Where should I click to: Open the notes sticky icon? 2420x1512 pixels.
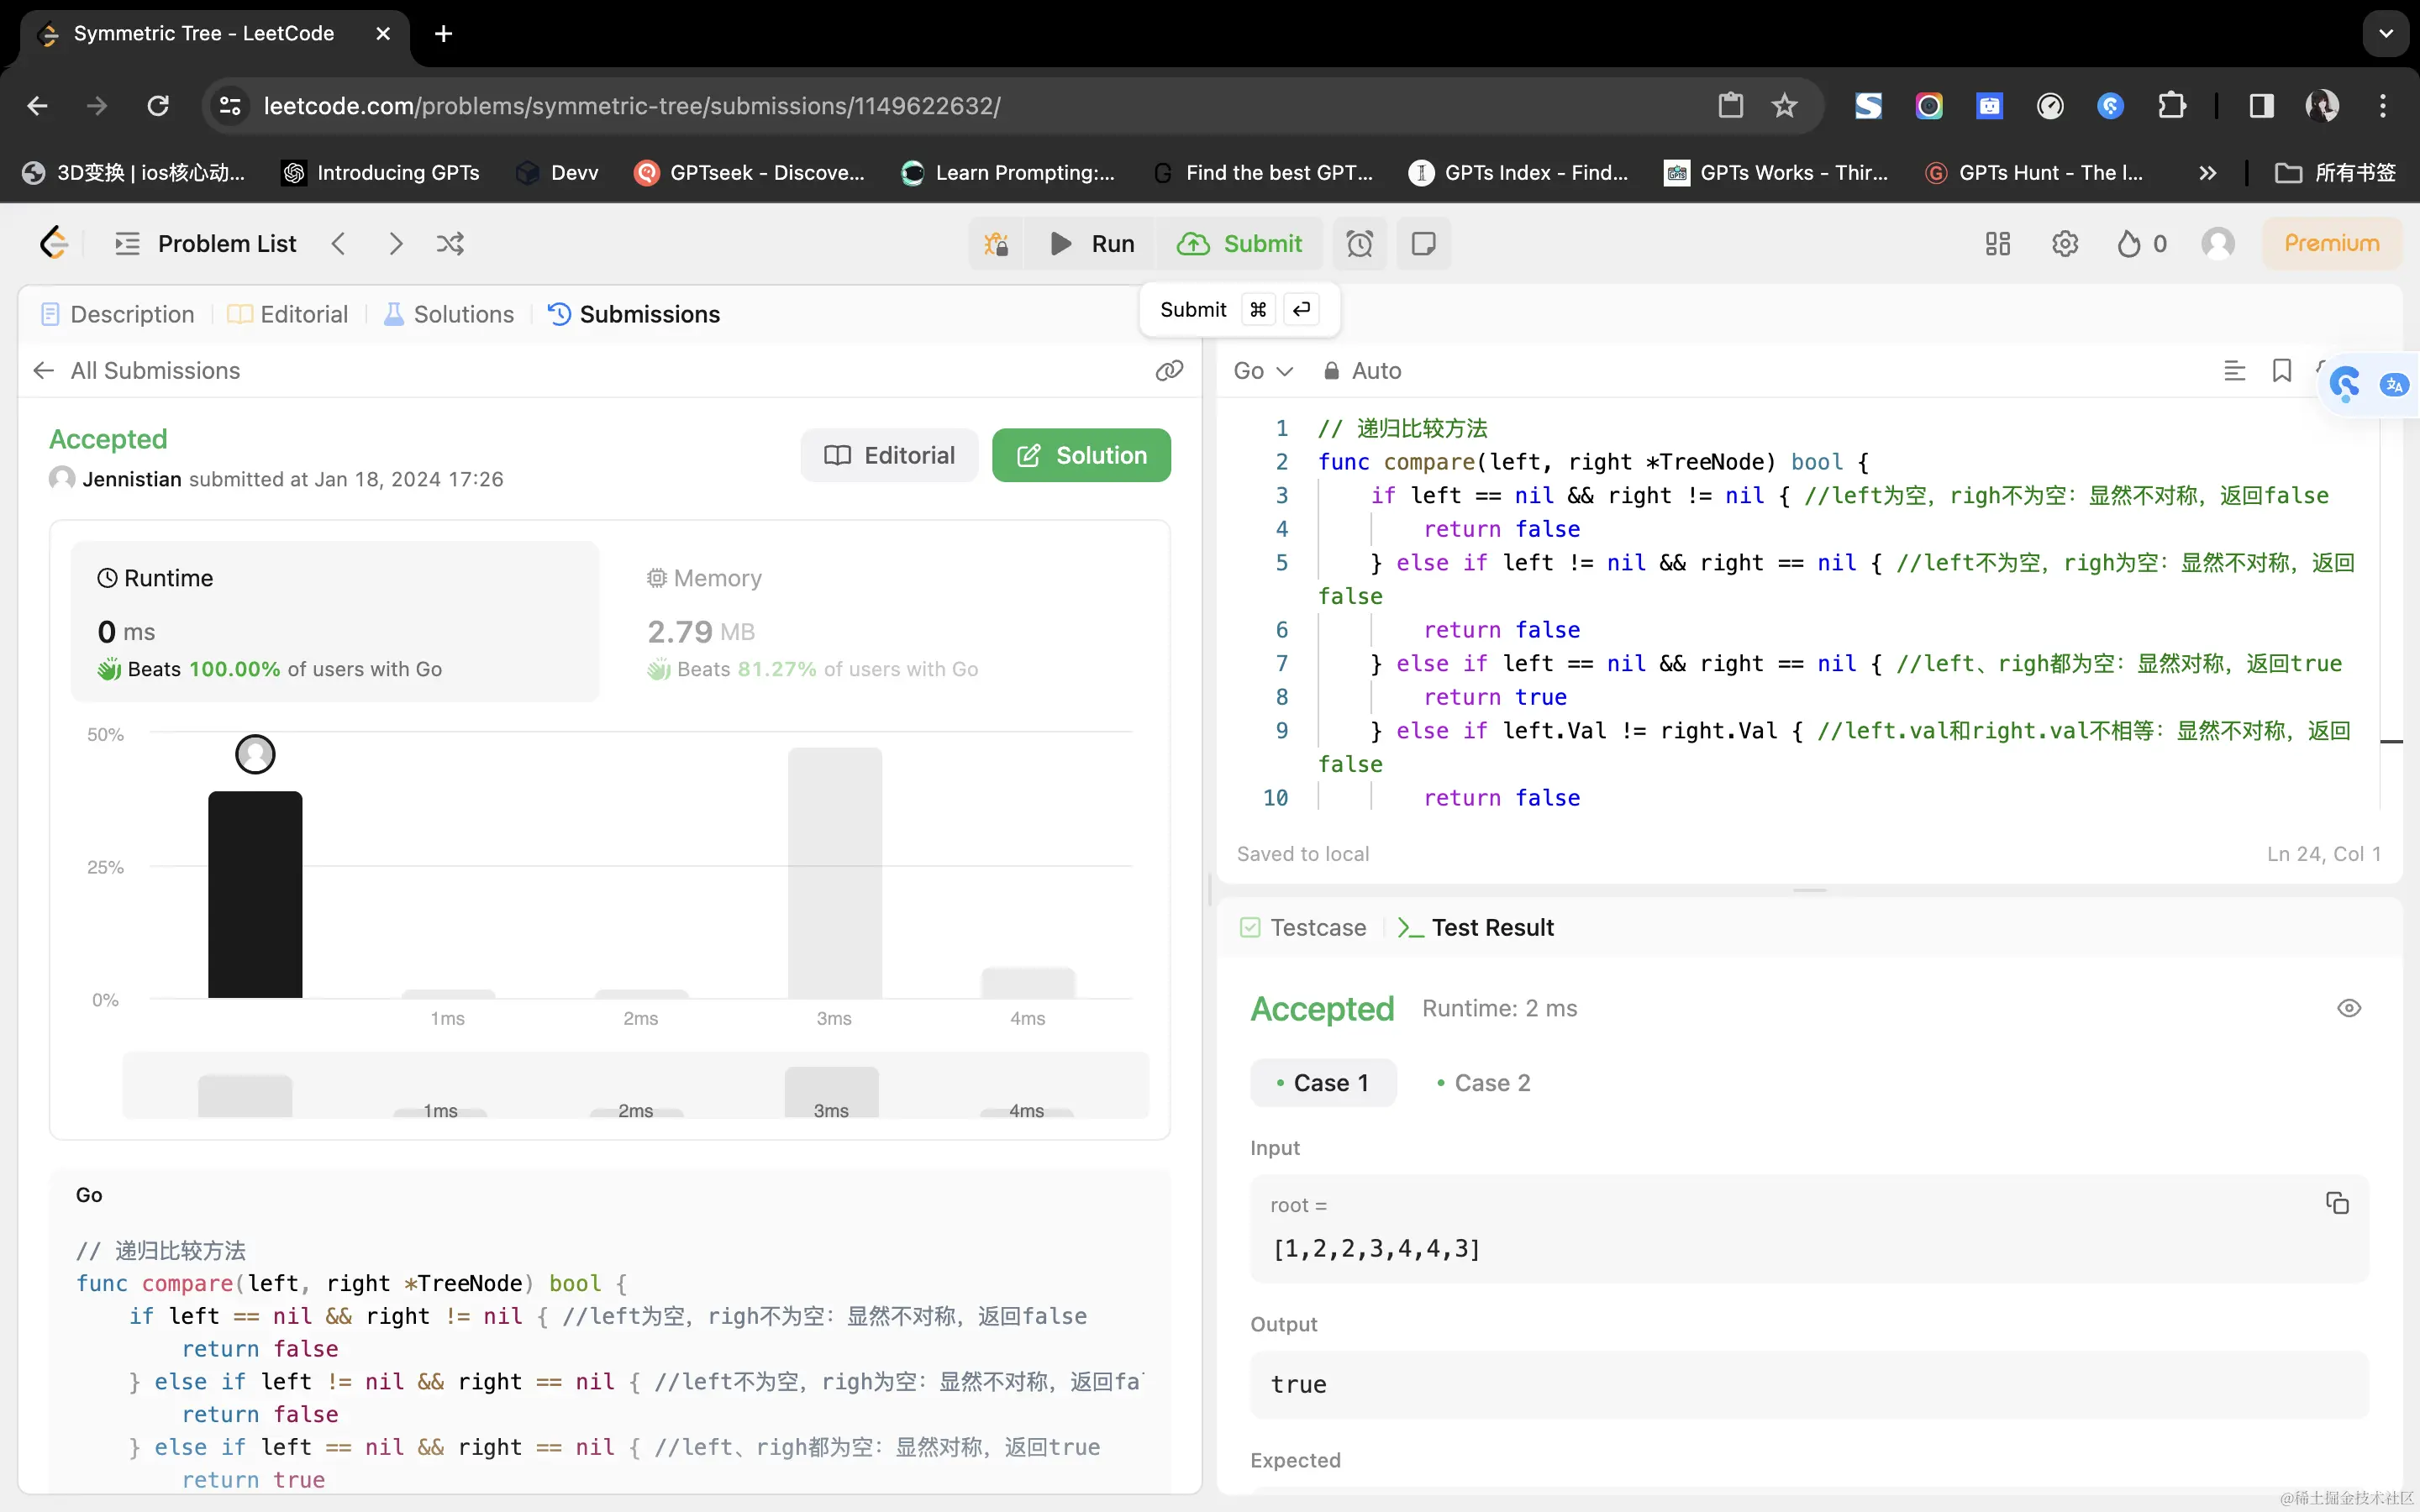point(1423,244)
